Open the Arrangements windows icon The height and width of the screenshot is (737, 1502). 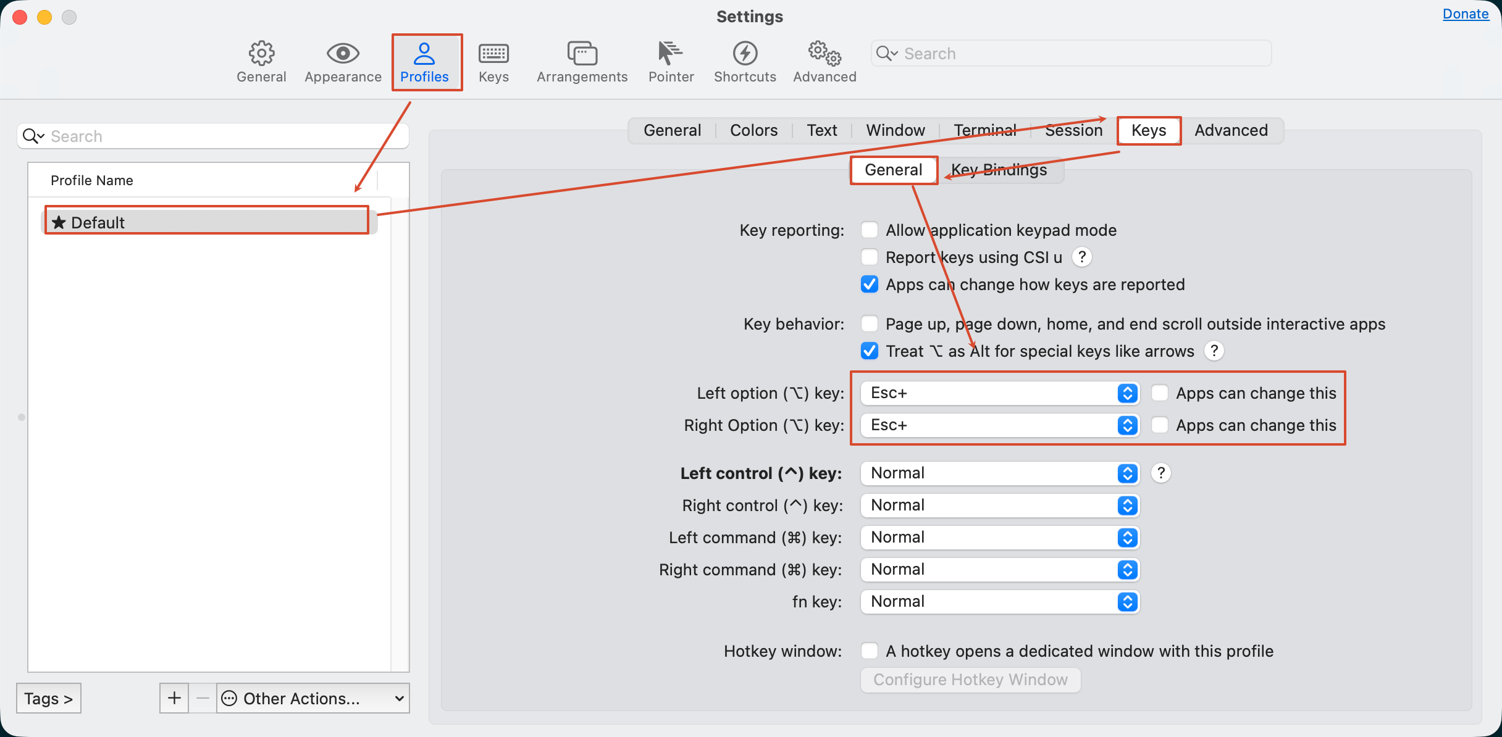pyautogui.click(x=582, y=54)
